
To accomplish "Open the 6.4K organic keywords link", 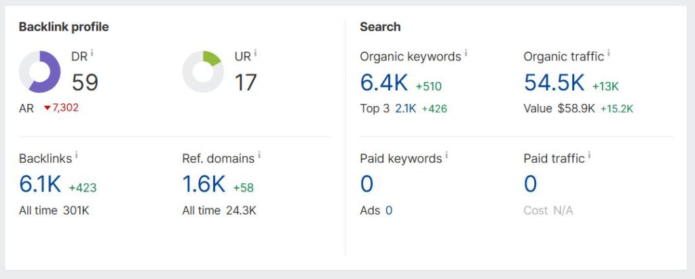I will click(384, 83).
